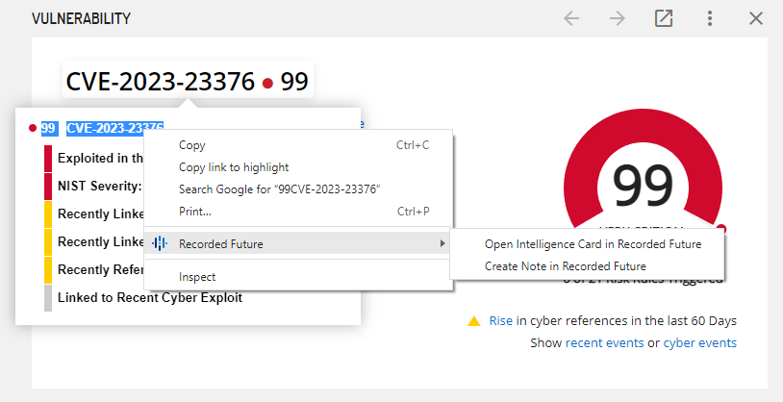
Task: Open the "cyber events" link
Action: [699, 343]
